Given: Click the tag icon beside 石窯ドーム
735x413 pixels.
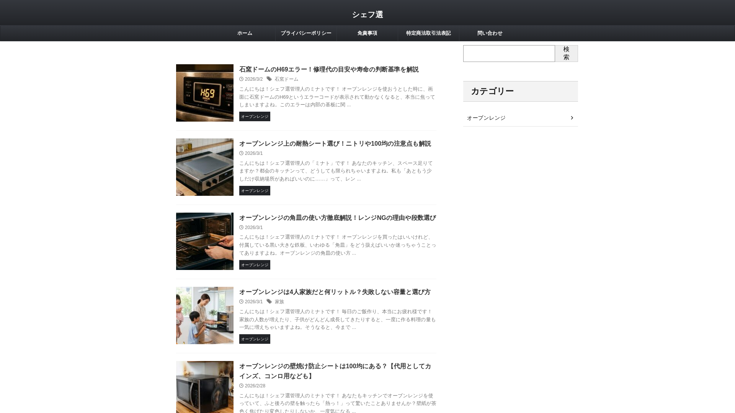Looking at the screenshot, I should [269, 79].
